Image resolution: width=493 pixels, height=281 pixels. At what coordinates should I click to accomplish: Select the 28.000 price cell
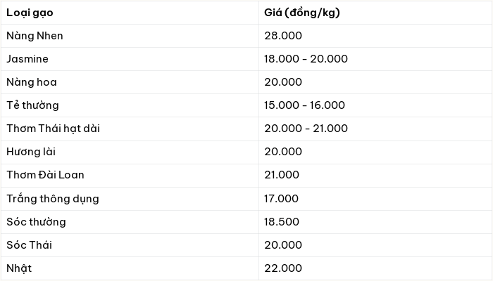[375, 36]
